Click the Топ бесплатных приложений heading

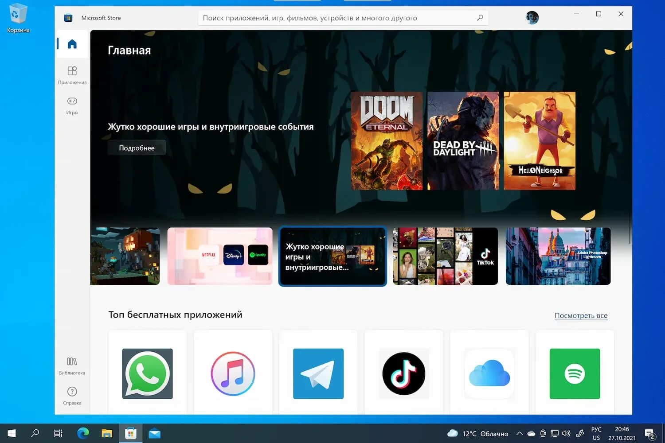click(175, 315)
